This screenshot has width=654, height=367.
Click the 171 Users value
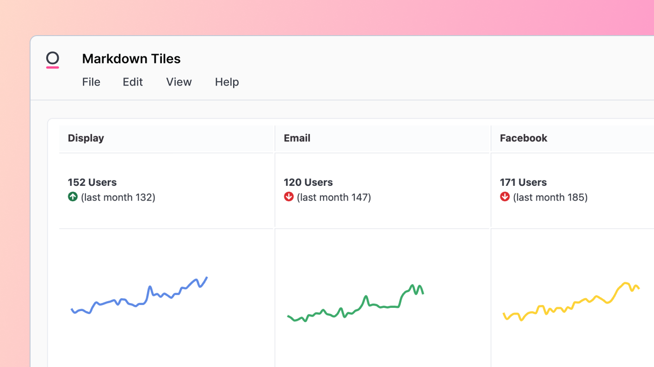[x=523, y=182]
